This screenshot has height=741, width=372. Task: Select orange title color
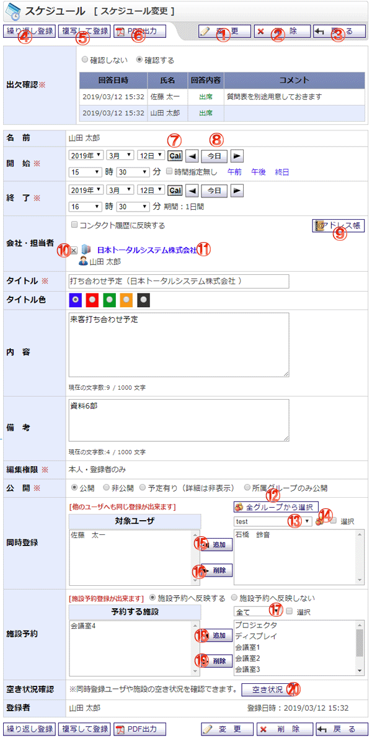[x=126, y=300]
